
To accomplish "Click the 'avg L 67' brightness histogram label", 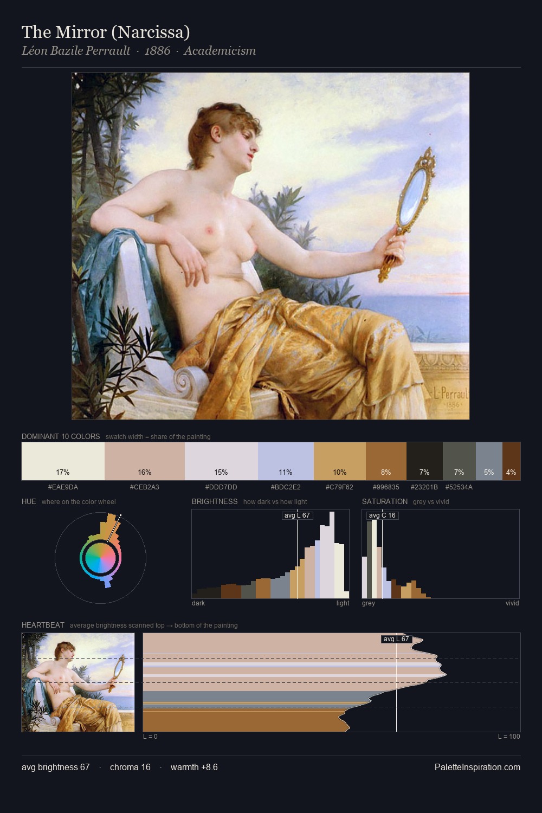I will tap(297, 515).
